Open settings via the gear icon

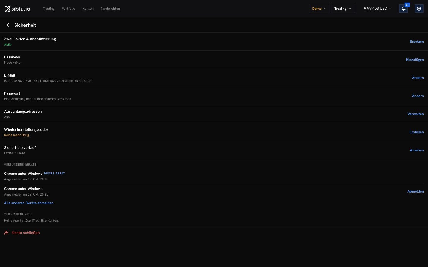[x=419, y=9]
